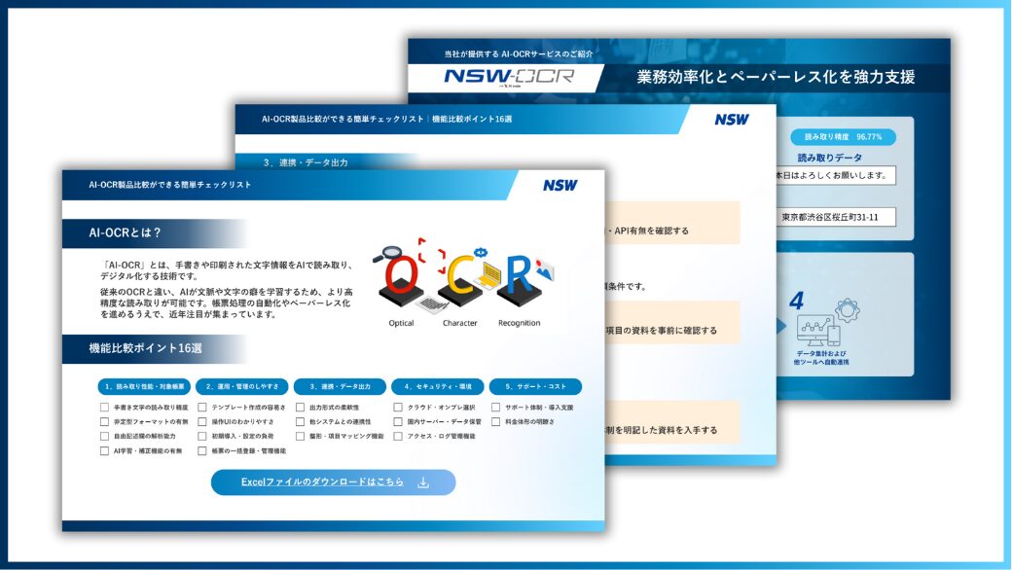Check the 操作UIのわかりやすさ box

pos(202,422)
